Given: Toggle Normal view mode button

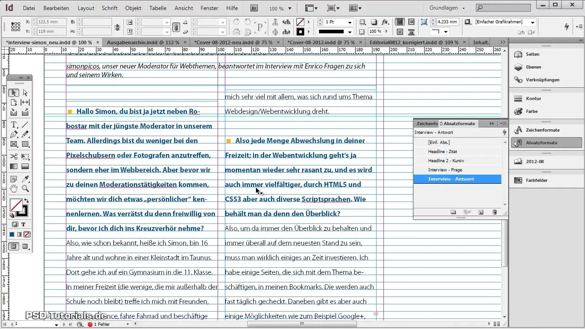Looking at the screenshot, I should [14, 247].
